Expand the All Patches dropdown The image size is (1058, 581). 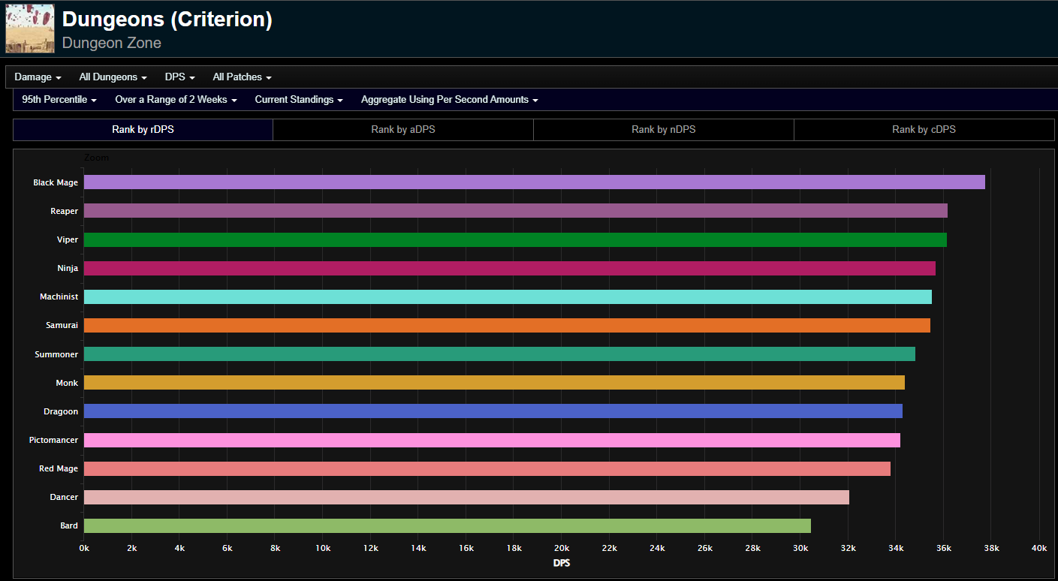pos(242,77)
